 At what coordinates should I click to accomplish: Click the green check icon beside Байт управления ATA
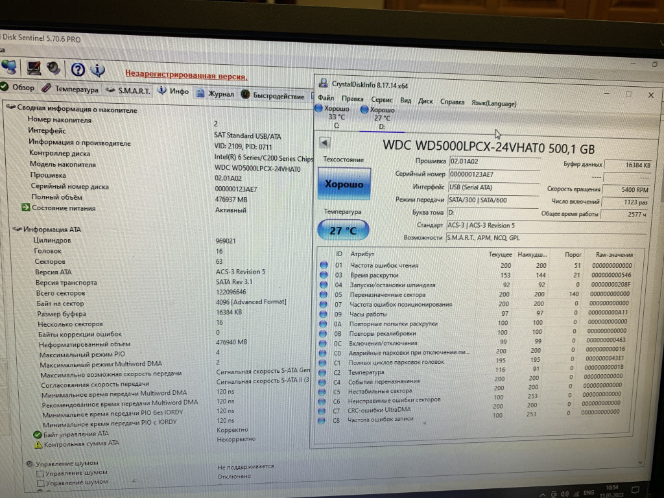(37, 434)
